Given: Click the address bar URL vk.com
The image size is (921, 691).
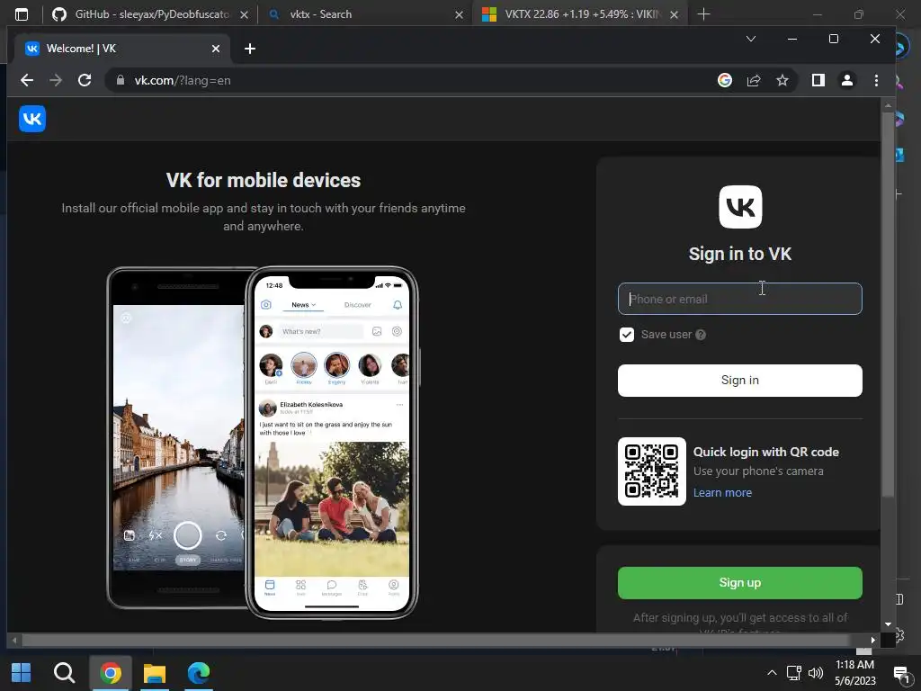Looking at the screenshot, I should click(183, 80).
